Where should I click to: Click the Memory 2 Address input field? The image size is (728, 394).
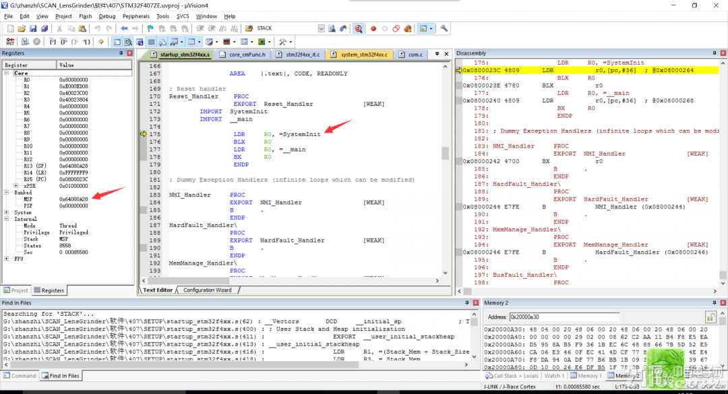coord(564,317)
